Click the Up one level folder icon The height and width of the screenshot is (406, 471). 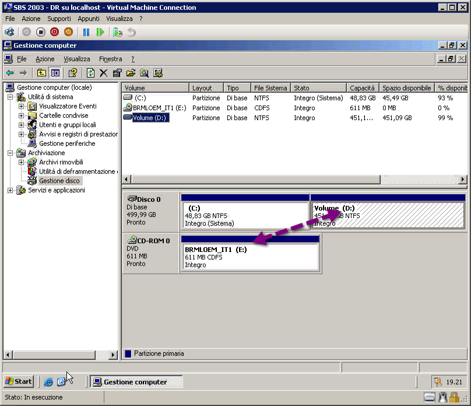(41, 73)
